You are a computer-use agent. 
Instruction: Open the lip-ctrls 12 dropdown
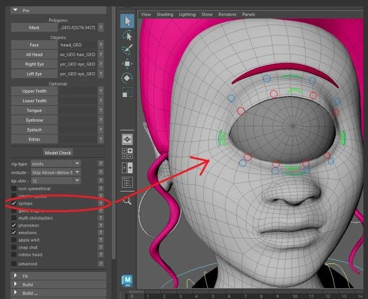click(56, 181)
